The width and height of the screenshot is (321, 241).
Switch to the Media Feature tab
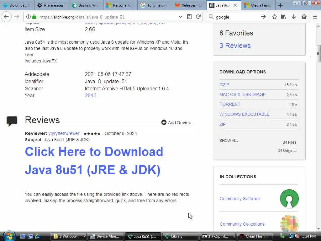click(x=258, y=5)
